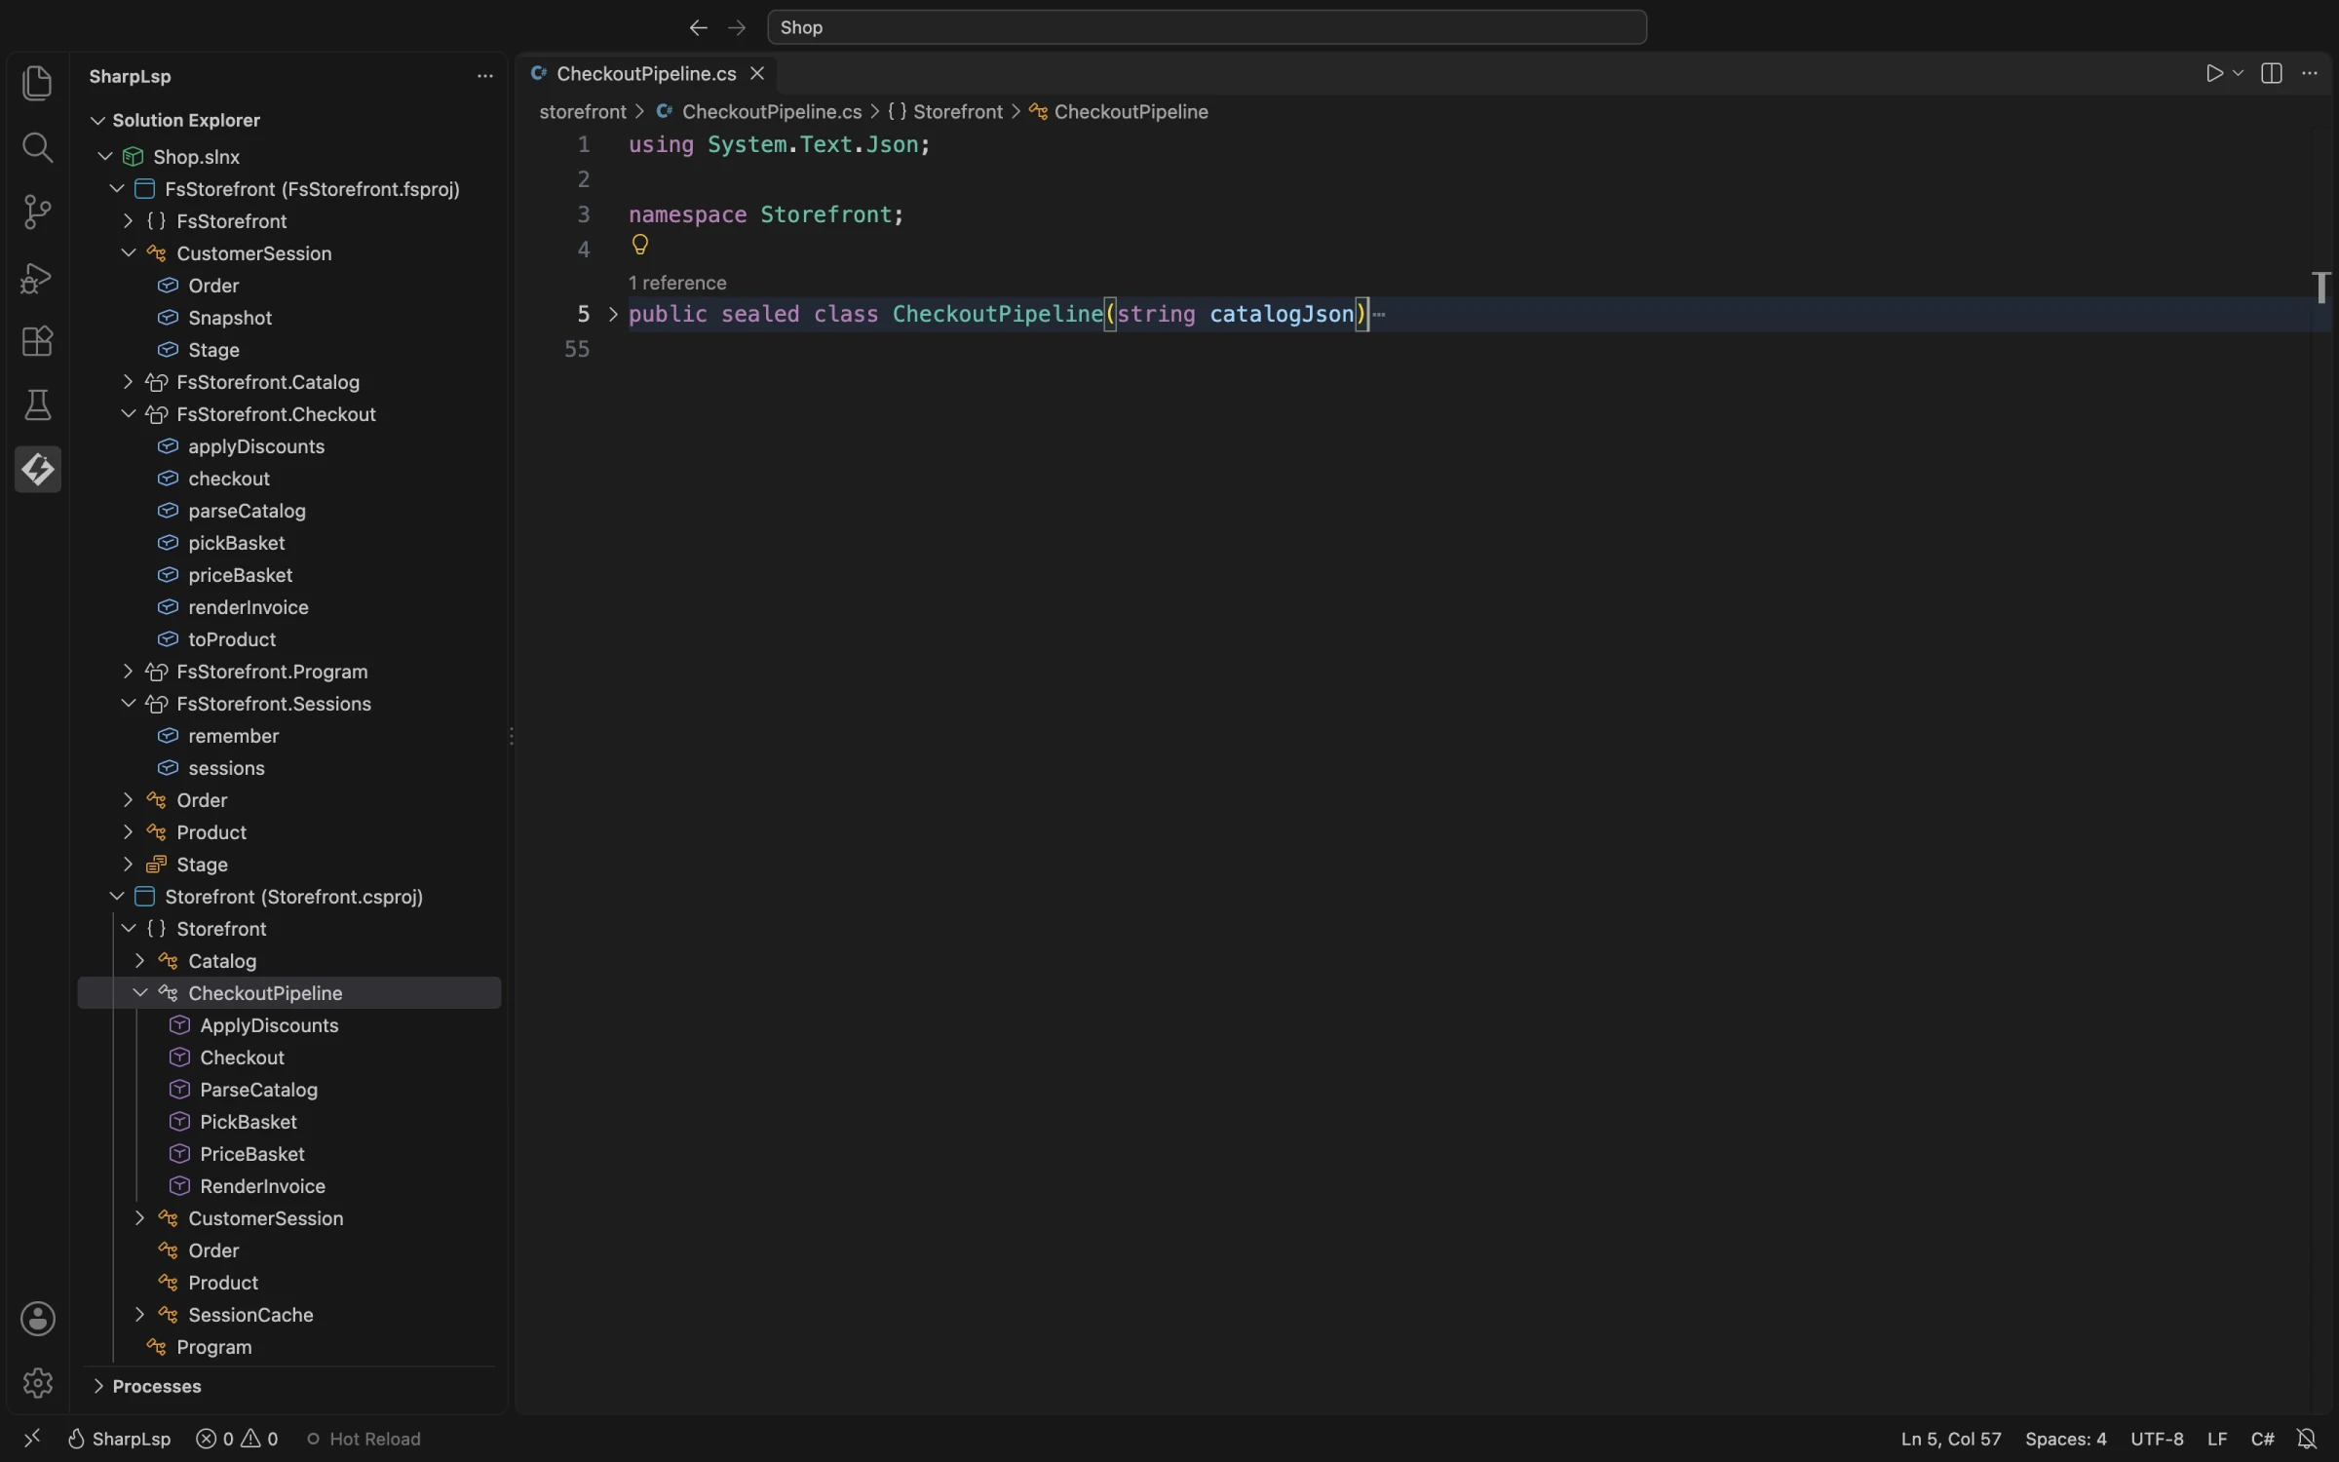Select the SharpLsp activity bar icon
2339x1462 pixels.
pyautogui.click(x=37, y=470)
